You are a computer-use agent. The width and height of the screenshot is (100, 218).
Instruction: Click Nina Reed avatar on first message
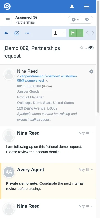9,135
